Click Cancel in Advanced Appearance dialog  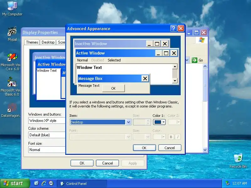click(170, 148)
